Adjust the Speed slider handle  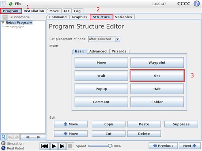coord(110,146)
